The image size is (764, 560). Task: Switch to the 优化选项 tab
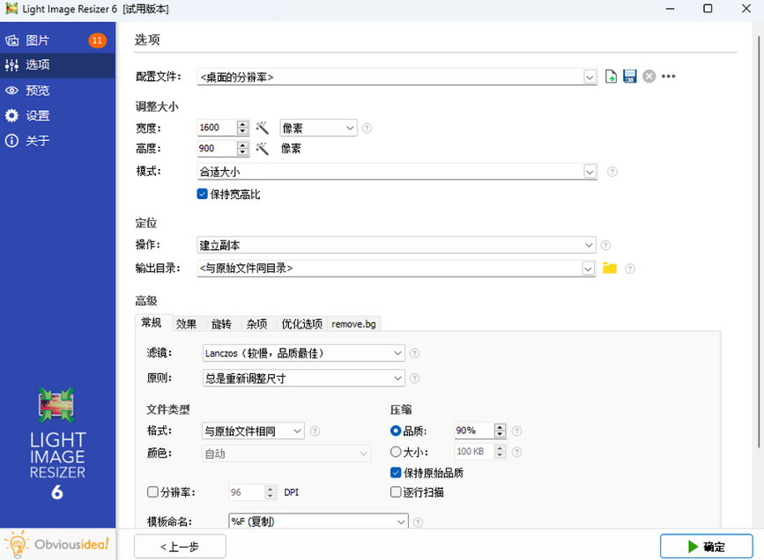(301, 324)
